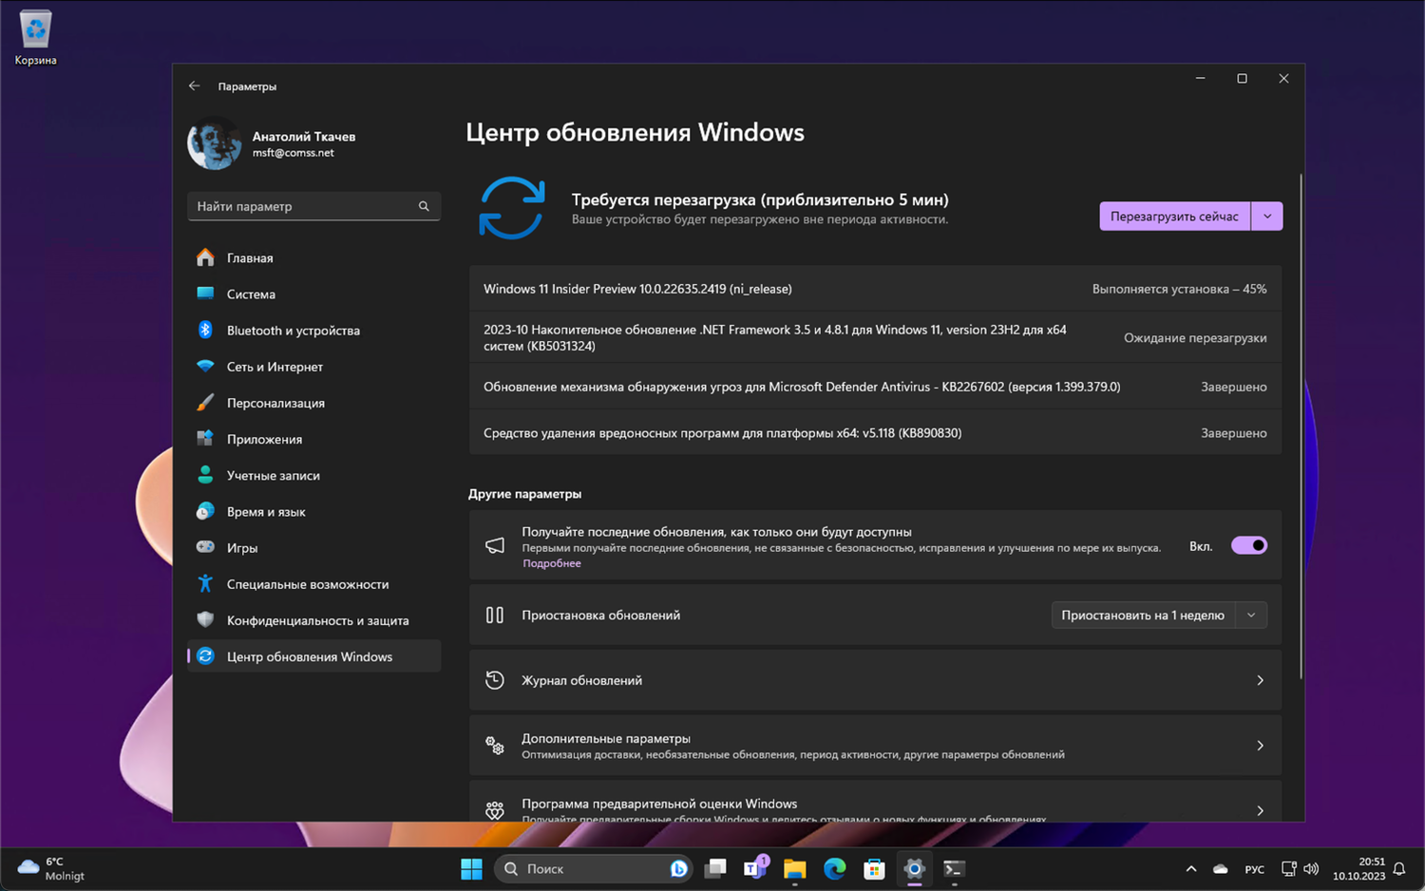Expand the restart options dropdown arrow
The width and height of the screenshot is (1425, 891).
point(1267,216)
